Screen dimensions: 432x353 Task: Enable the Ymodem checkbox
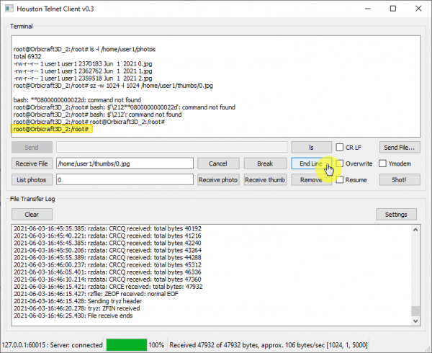[x=384, y=164]
